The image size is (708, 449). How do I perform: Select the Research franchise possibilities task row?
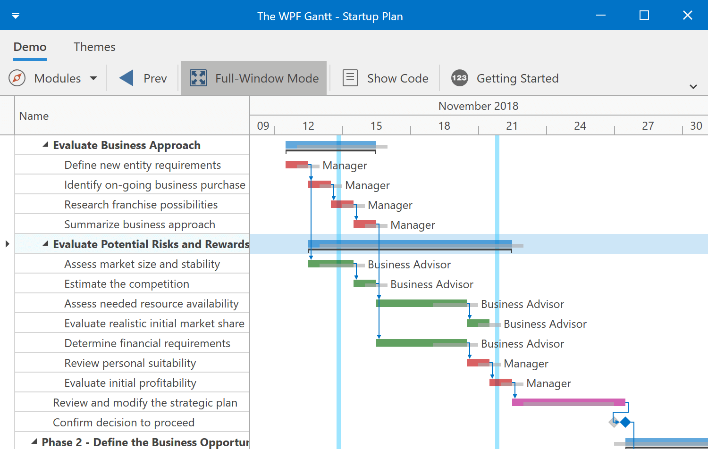point(141,204)
